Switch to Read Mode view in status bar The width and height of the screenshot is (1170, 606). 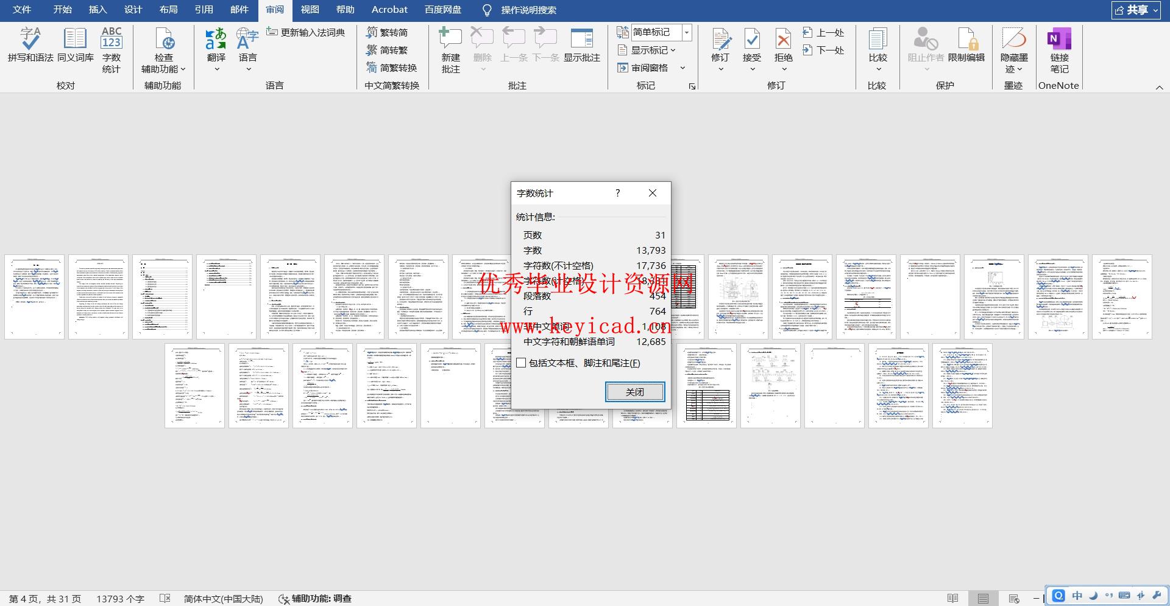click(x=953, y=599)
